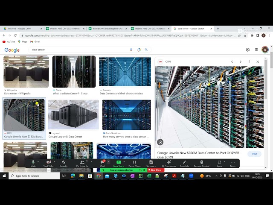Show previous image in CRN preview panel

[232, 61]
